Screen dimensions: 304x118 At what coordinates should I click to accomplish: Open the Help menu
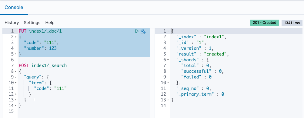[x=50, y=23]
